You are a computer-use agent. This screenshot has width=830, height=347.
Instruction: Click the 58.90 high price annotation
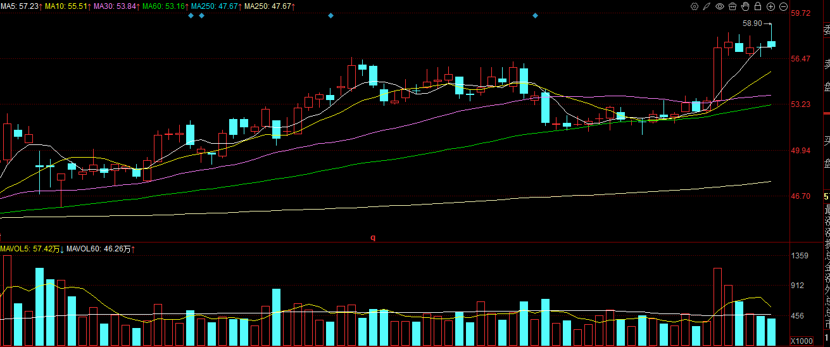tap(752, 23)
